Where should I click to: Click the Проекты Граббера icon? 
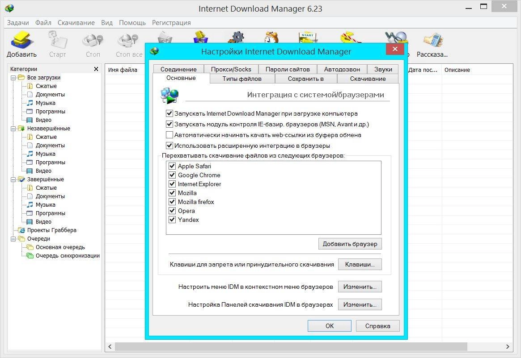(x=21, y=230)
